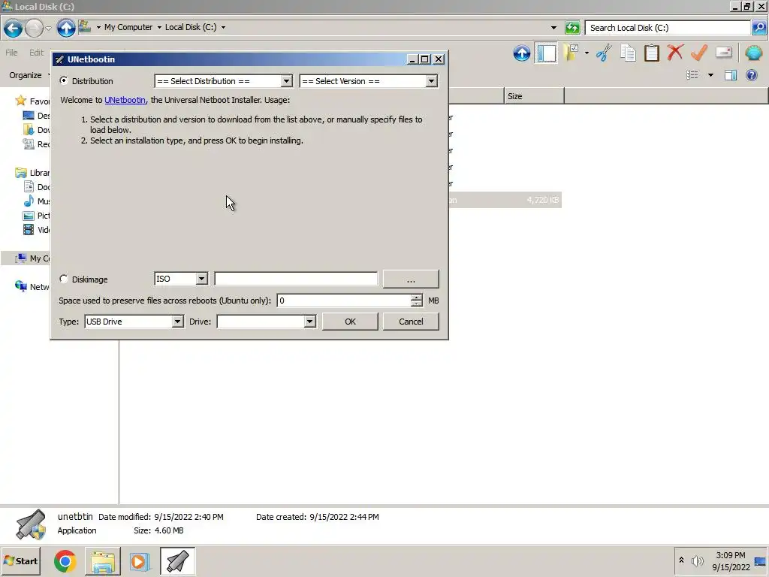Select the Distribution radio button
The height and width of the screenshot is (577, 769).
(x=64, y=80)
